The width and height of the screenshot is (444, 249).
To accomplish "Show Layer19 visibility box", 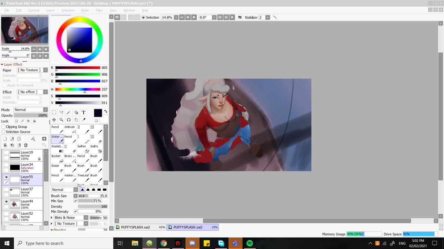I will pyautogui.click(x=6, y=153).
